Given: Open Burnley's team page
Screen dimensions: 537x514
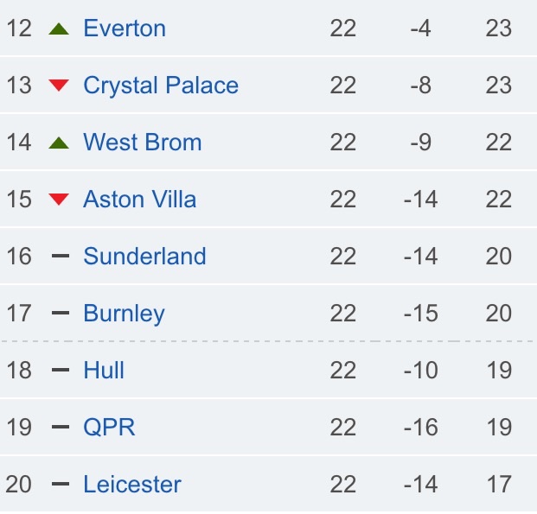Looking at the screenshot, I should pos(124,313).
